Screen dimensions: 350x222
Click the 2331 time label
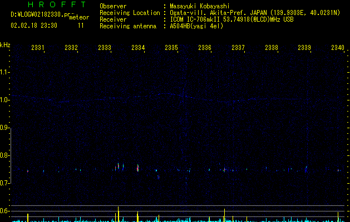[38, 47]
